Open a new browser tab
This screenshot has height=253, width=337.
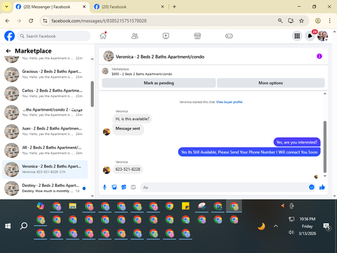click(175, 7)
